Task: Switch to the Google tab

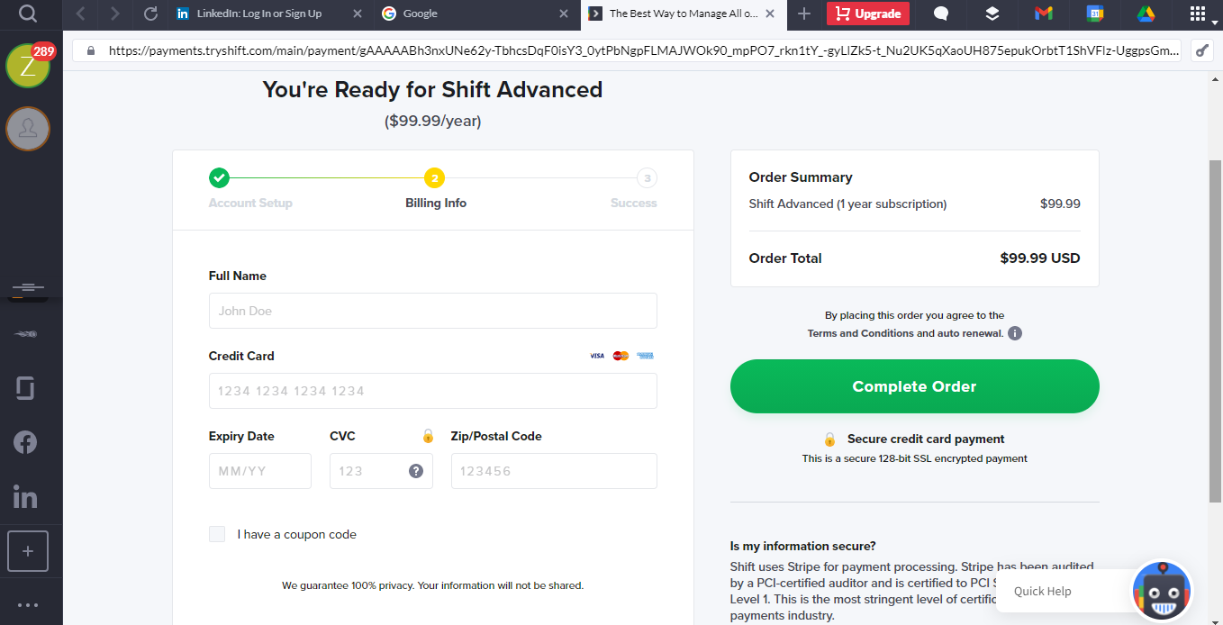Action: coord(476,14)
